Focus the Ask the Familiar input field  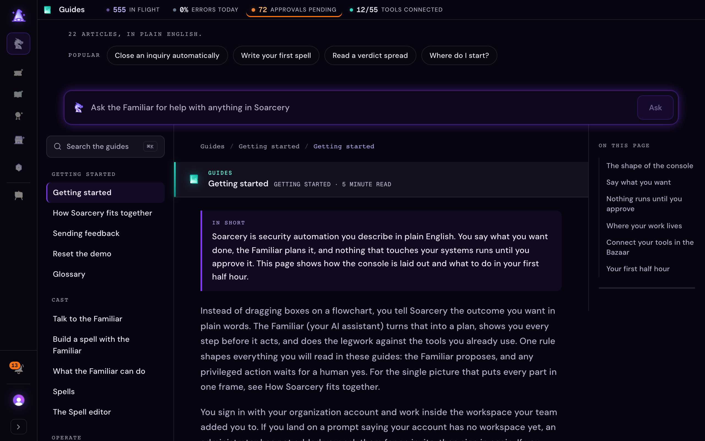tap(361, 107)
